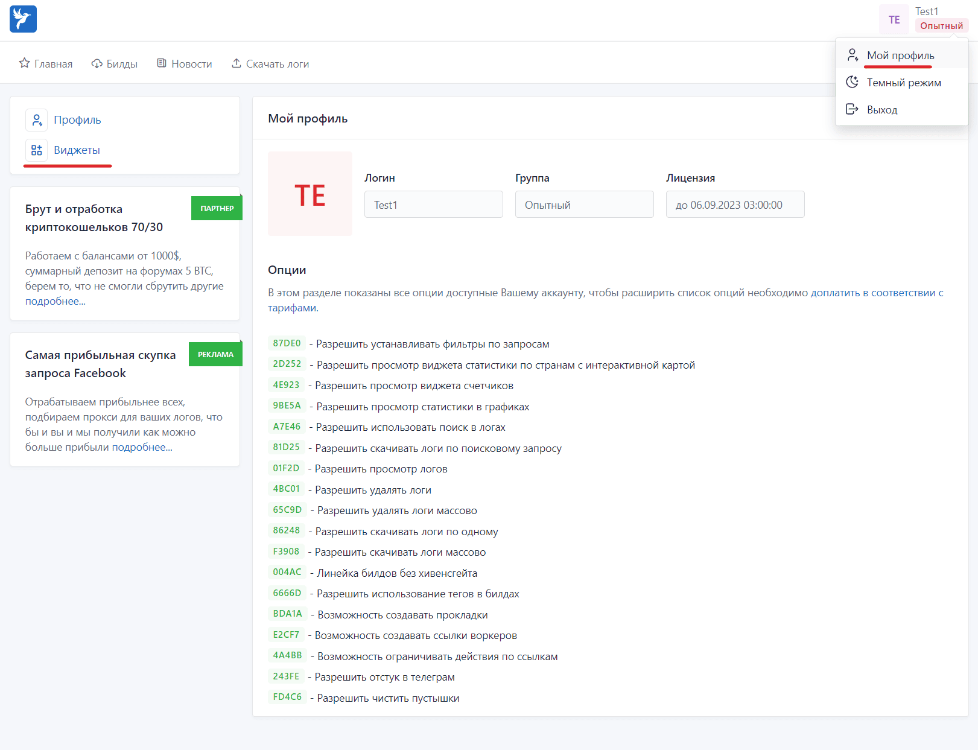978x750 pixels.
Task: Click the user icon beside Мой профиль
Action: pos(853,55)
